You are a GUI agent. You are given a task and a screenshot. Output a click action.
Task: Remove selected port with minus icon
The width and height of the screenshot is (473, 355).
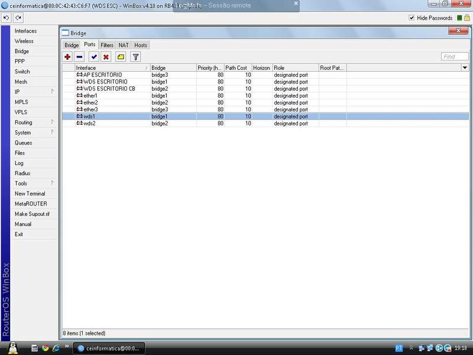(80, 57)
